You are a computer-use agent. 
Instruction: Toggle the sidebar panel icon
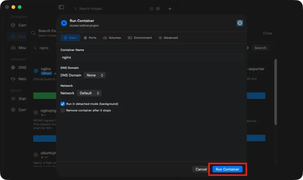(61, 7)
